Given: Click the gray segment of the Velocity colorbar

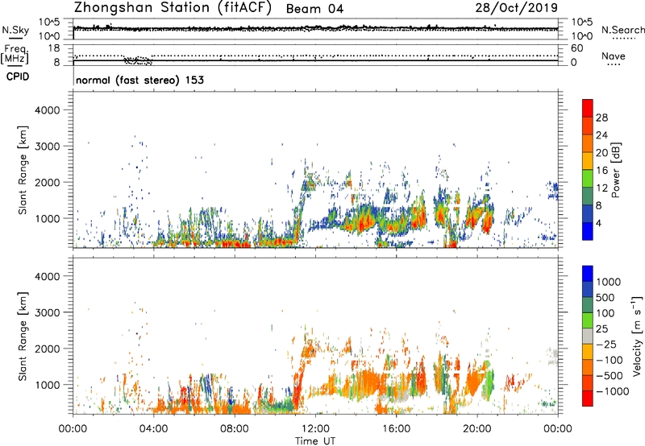Looking at the screenshot, I should pos(588,336).
